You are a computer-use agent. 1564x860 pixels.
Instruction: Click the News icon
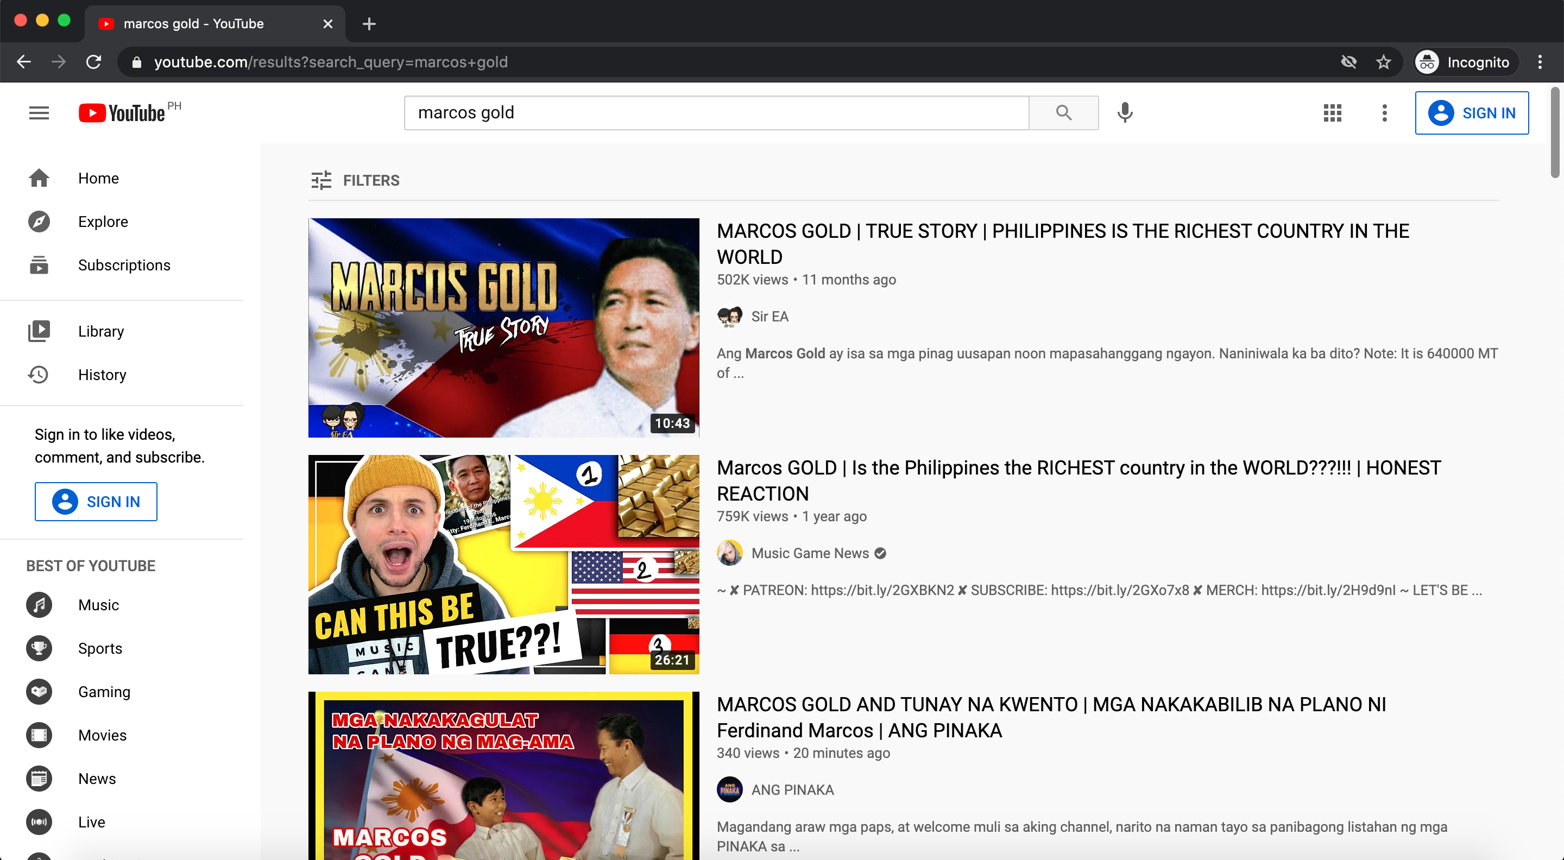coord(39,779)
